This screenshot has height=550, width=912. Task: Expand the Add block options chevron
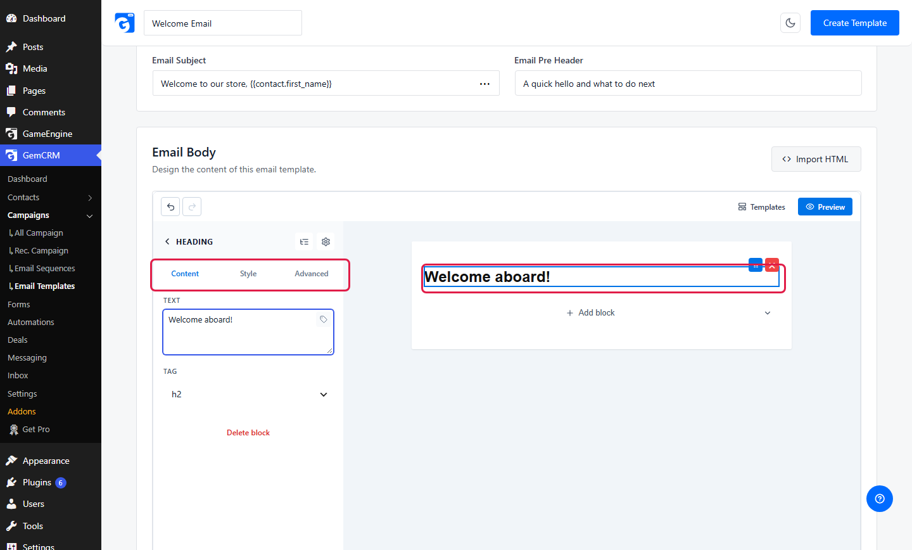point(768,313)
